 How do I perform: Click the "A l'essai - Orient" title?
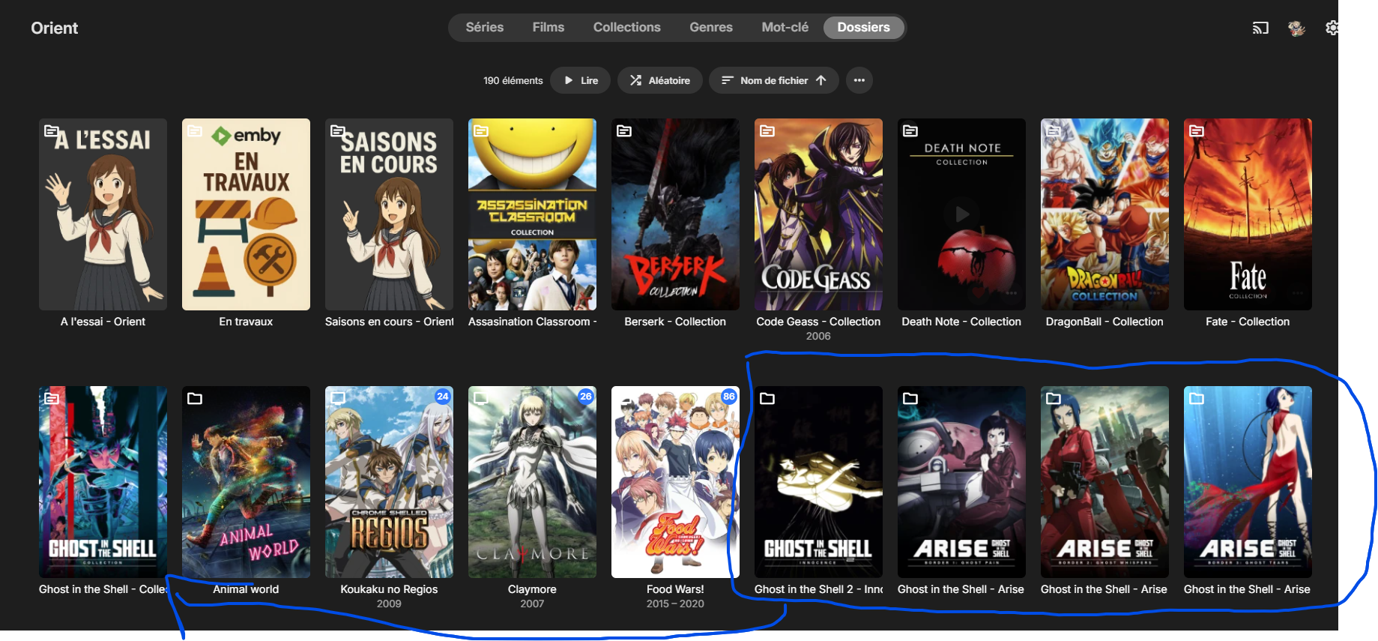coord(103,322)
